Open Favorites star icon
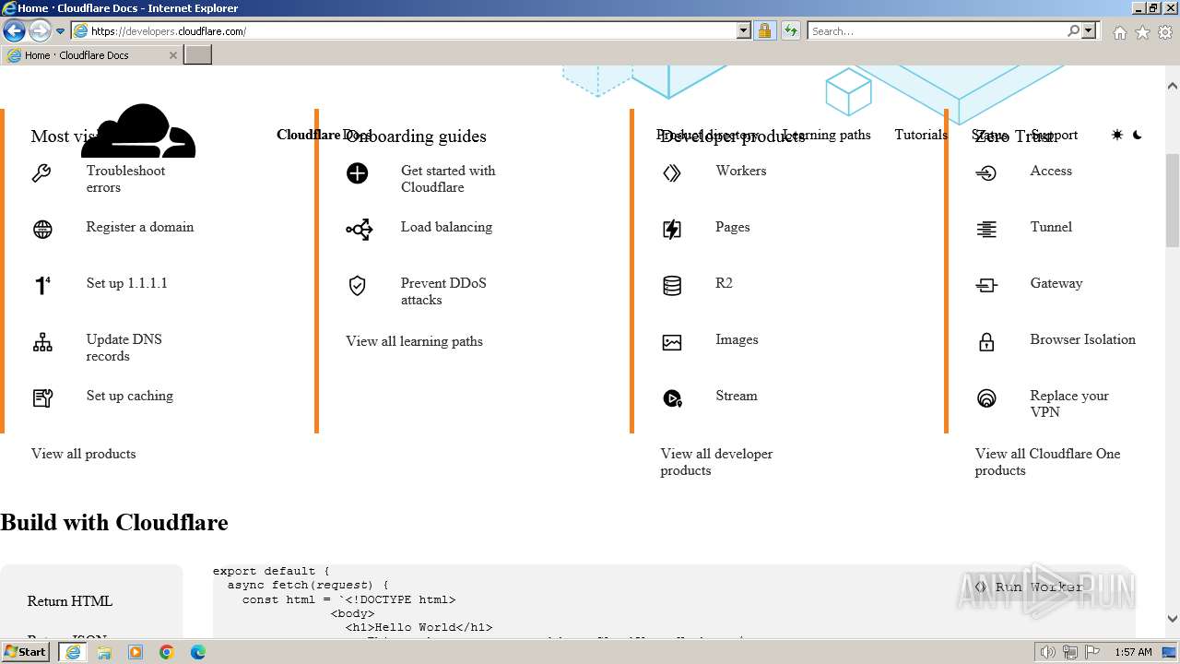 [x=1142, y=31]
